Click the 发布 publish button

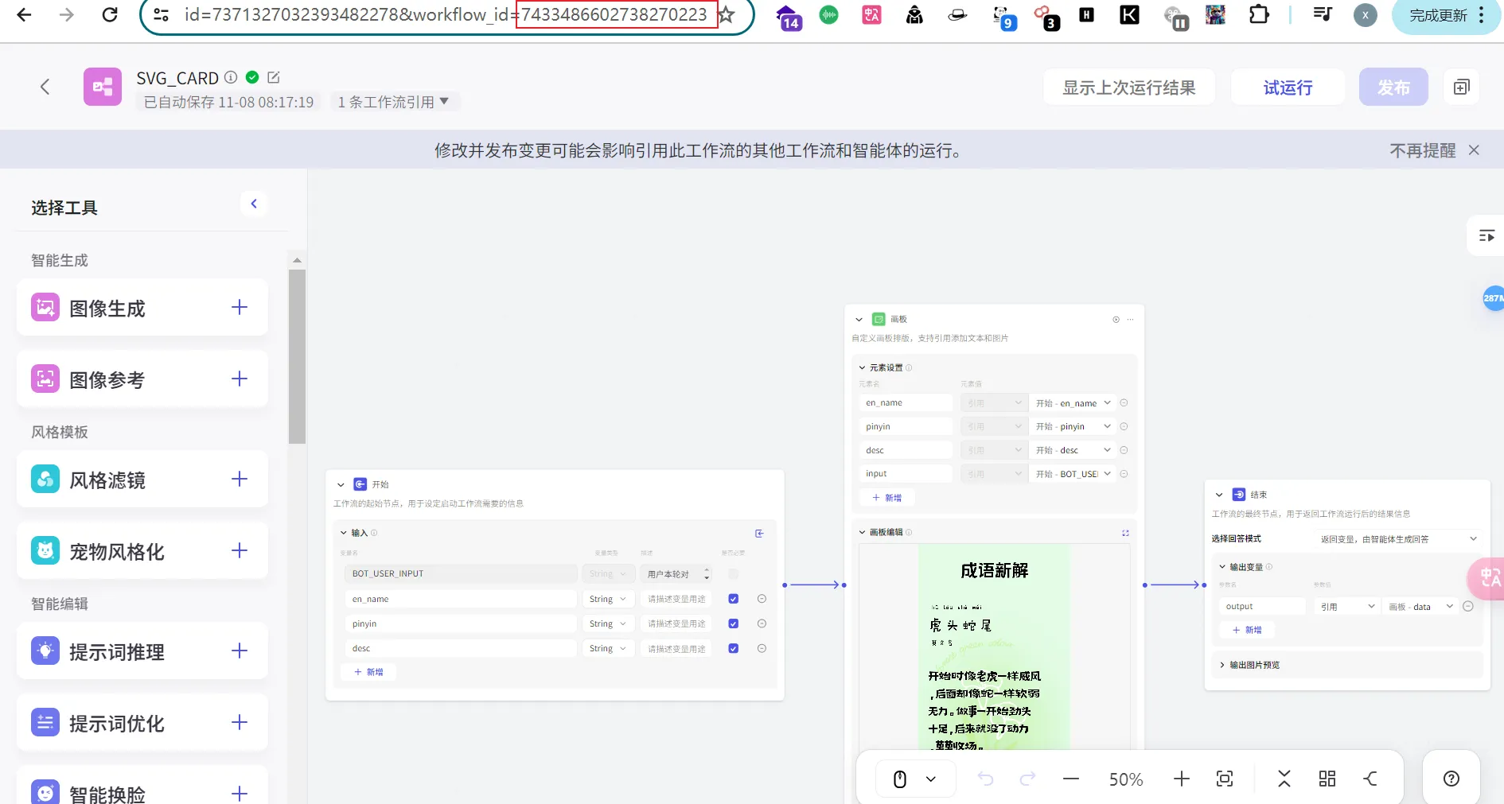point(1393,87)
